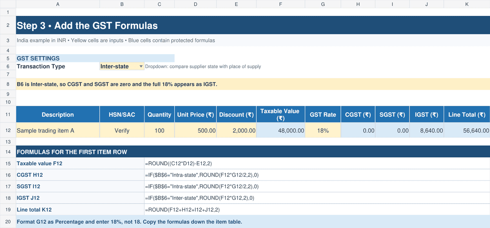Select the line total cell 56,640.00

pyautogui.click(x=467, y=131)
